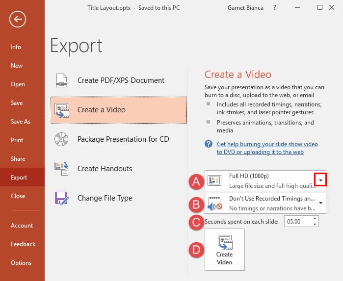The height and width of the screenshot is (281, 343).
Task: Click the Package Presentation for CD disc icon
Action: 62,139
